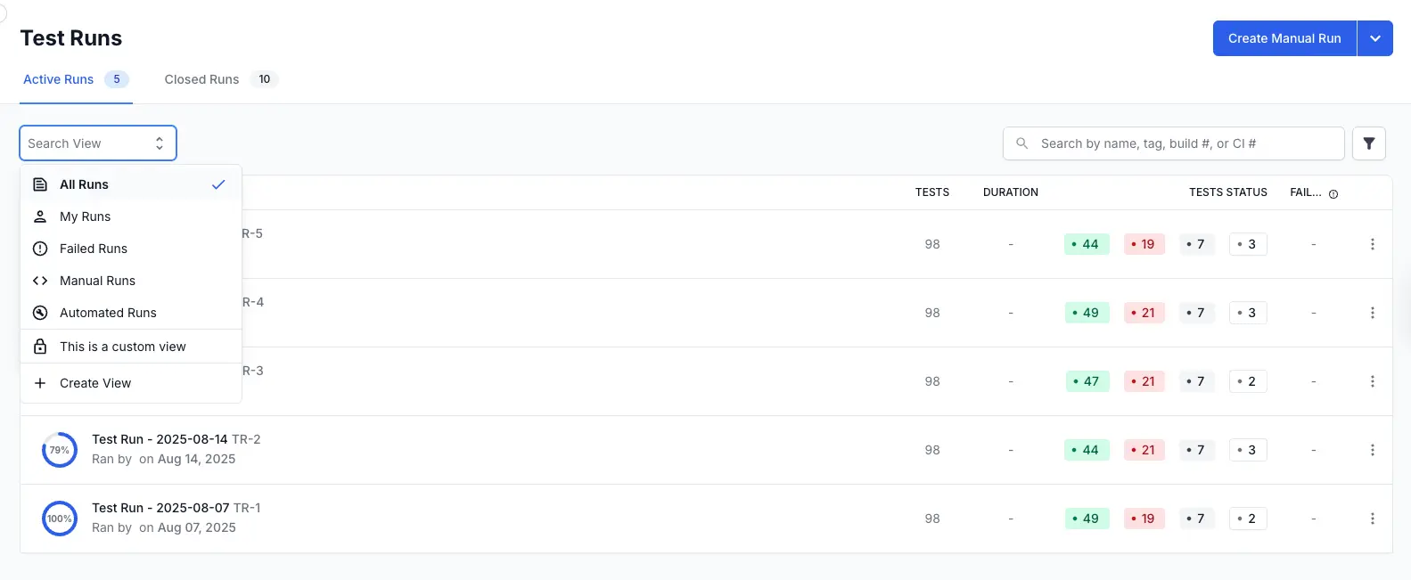
Task: Click the info icon beside FAIL column
Action: coord(1333,193)
